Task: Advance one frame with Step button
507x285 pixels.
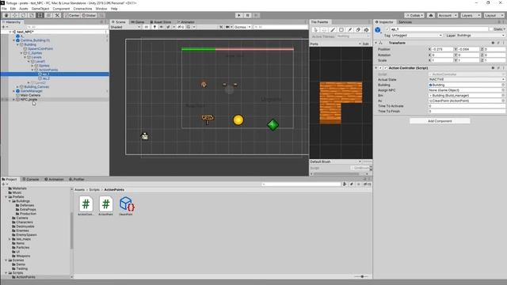Action: pos(256,15)
